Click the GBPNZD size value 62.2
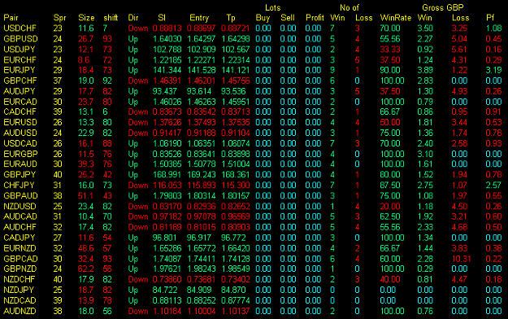The image size is (508, 319). (86, 269)
